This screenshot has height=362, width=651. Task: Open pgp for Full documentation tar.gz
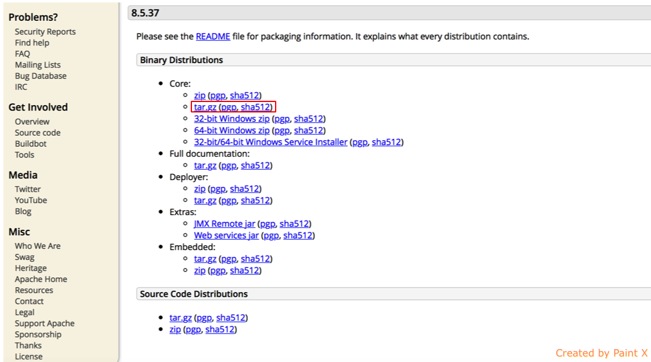(229, 165)
